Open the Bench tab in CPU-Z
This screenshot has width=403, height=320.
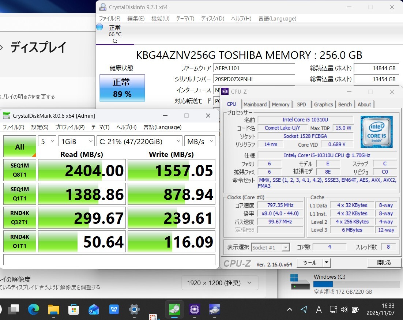point(344,104)
